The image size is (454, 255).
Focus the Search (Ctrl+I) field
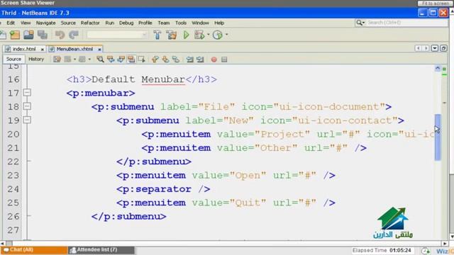(x=406, y=23)
